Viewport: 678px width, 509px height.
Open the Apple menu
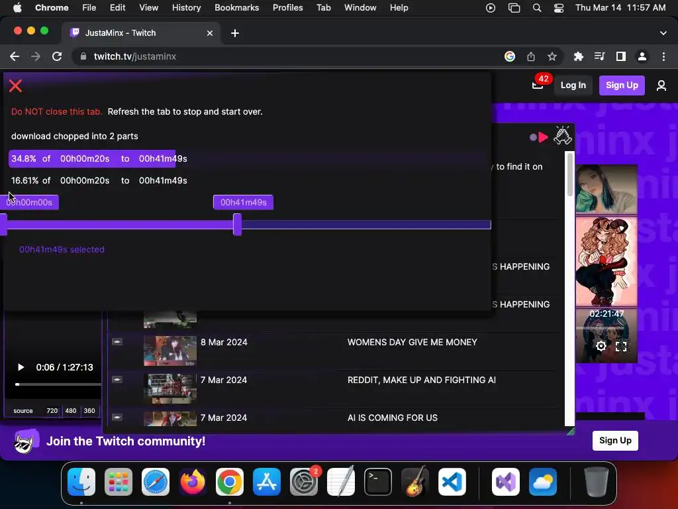pyautogui.click(x=17, y=8)
